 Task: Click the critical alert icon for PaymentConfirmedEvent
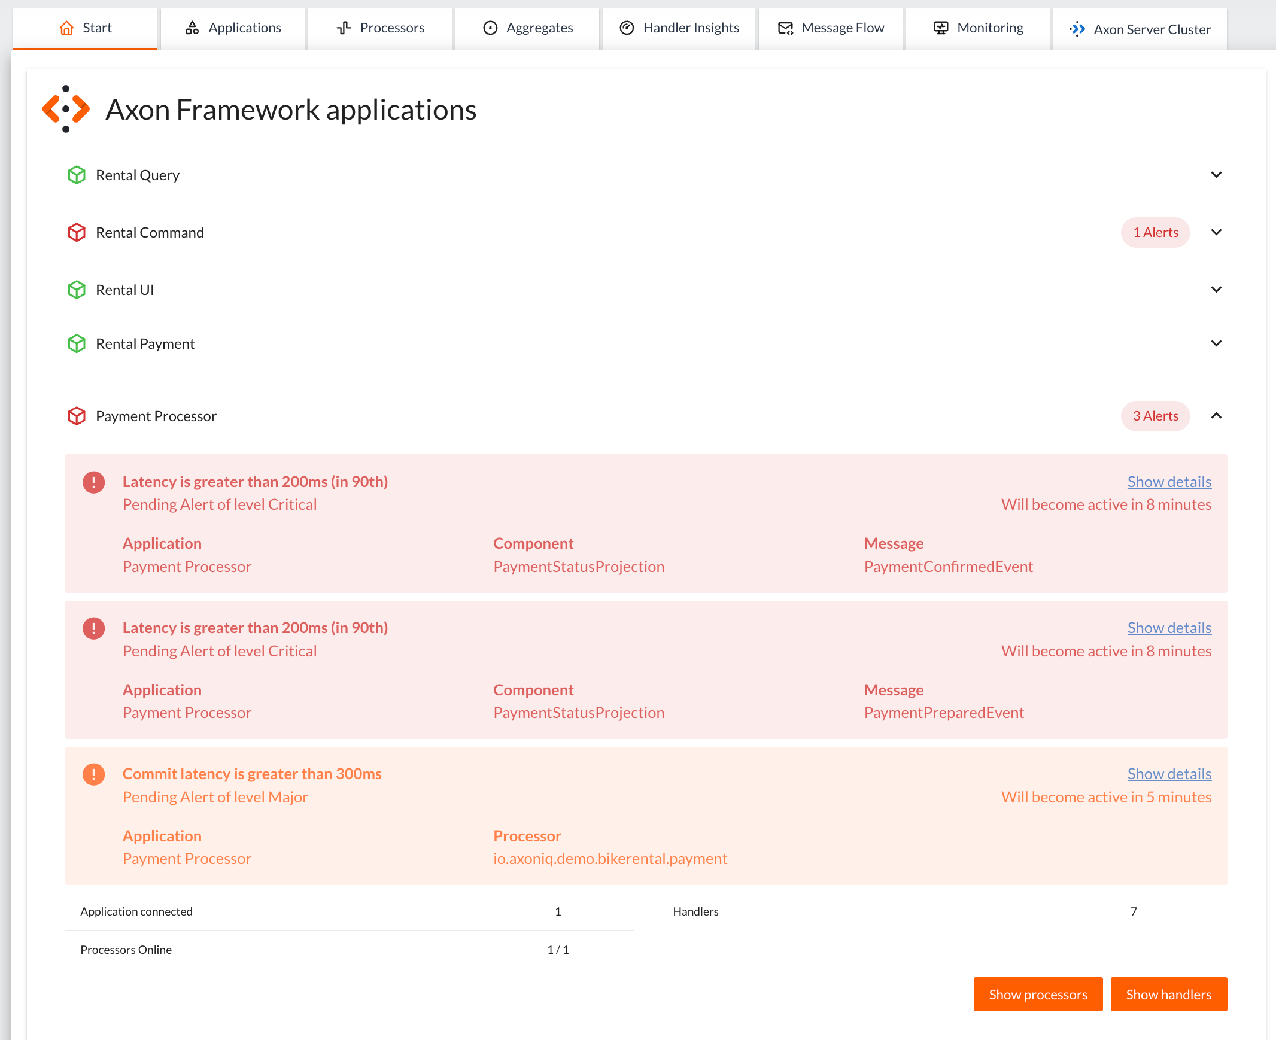click(93, 482)
